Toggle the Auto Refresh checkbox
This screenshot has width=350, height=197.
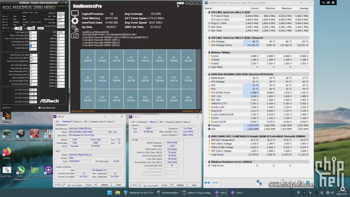40,108
